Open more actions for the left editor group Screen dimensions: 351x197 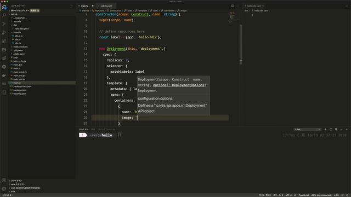click(237, 6)
